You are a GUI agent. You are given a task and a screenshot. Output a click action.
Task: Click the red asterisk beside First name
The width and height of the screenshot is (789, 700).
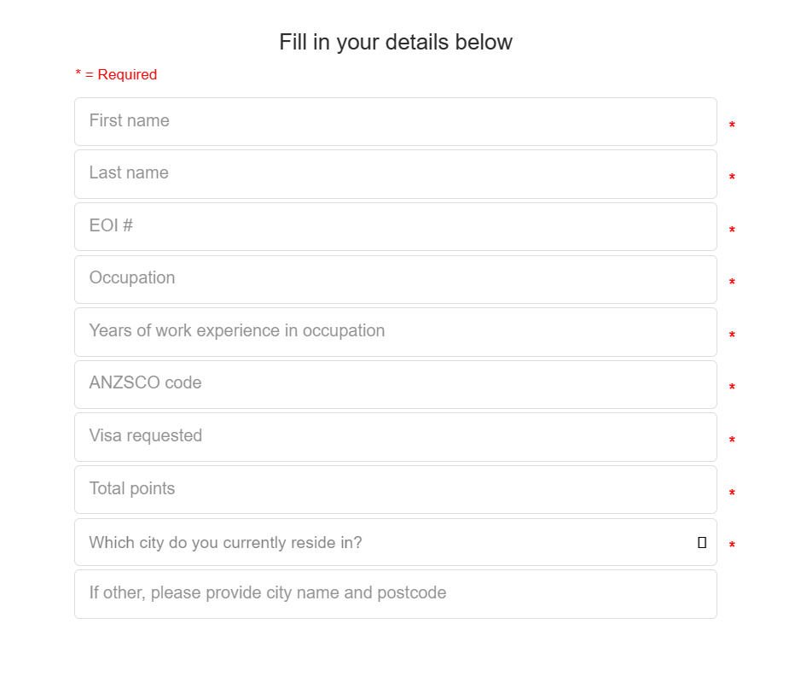pyautogui.click(x=732, y=126)
